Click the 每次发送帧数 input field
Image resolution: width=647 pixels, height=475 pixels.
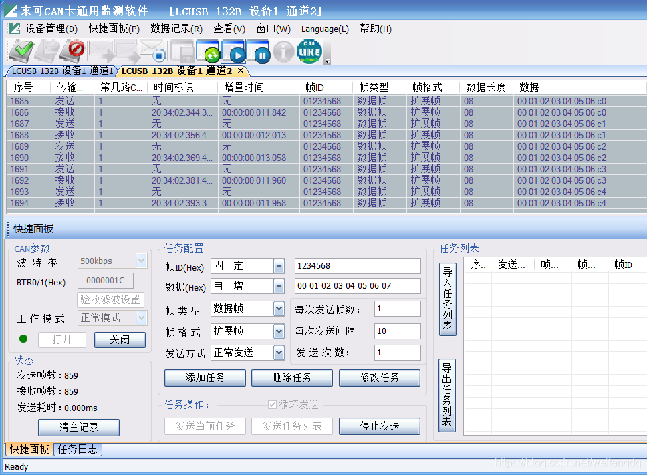(398, 309)
